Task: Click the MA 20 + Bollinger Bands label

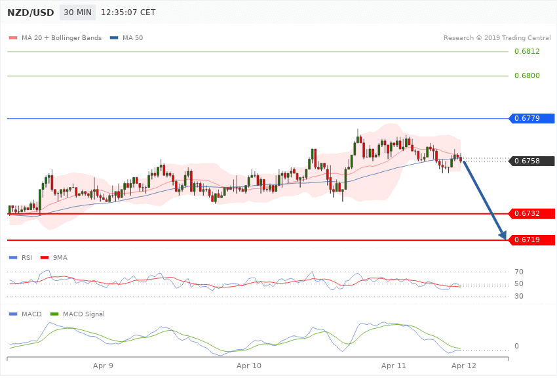Action: pyautogui.click(x=62, y=37)
